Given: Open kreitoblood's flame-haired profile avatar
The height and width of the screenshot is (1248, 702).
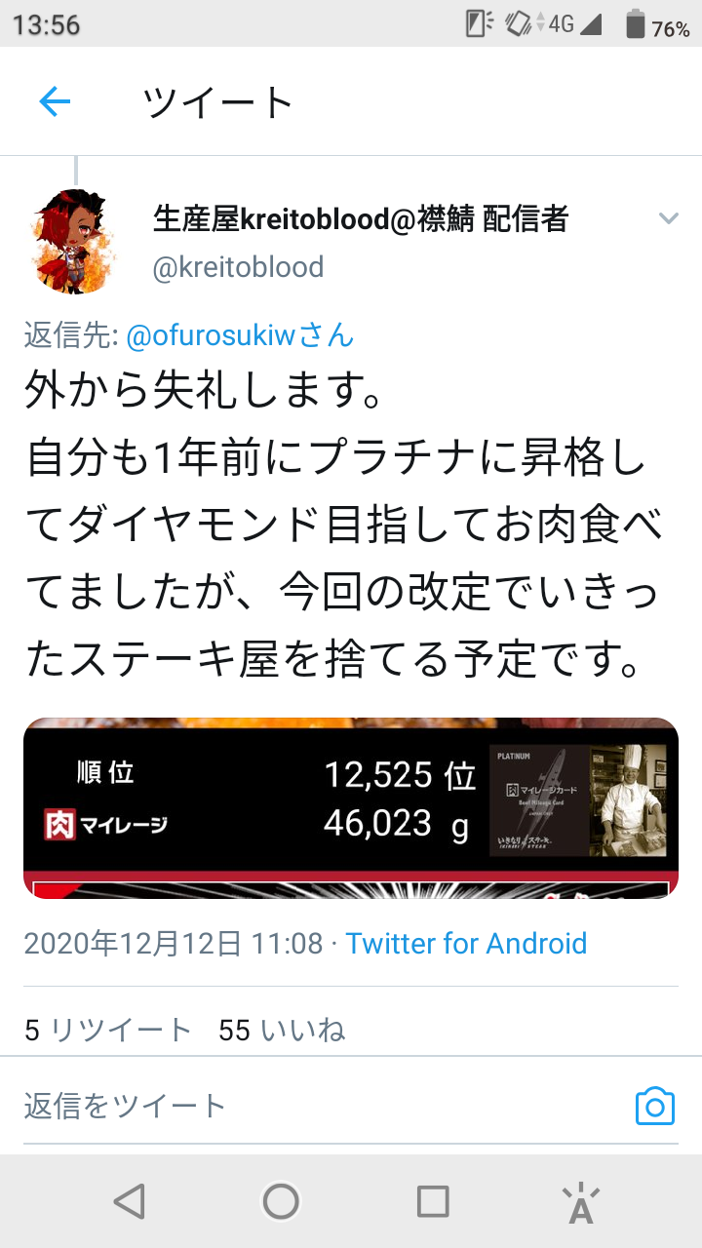Looking at the screenshot, I should coord(74,241).
